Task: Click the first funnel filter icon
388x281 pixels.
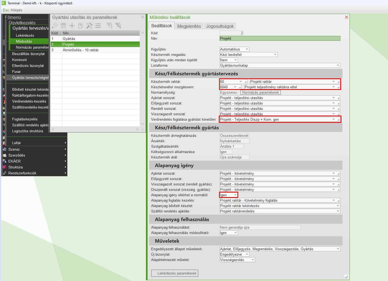Action: point(109,26)
